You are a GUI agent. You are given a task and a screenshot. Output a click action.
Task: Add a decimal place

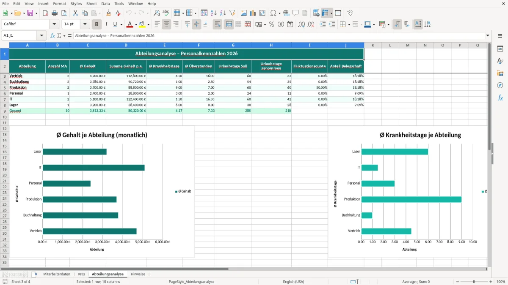coord(302,24)
